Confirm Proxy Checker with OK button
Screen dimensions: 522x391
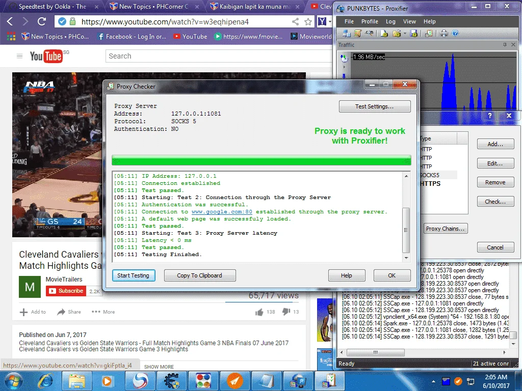click(392, 275)
